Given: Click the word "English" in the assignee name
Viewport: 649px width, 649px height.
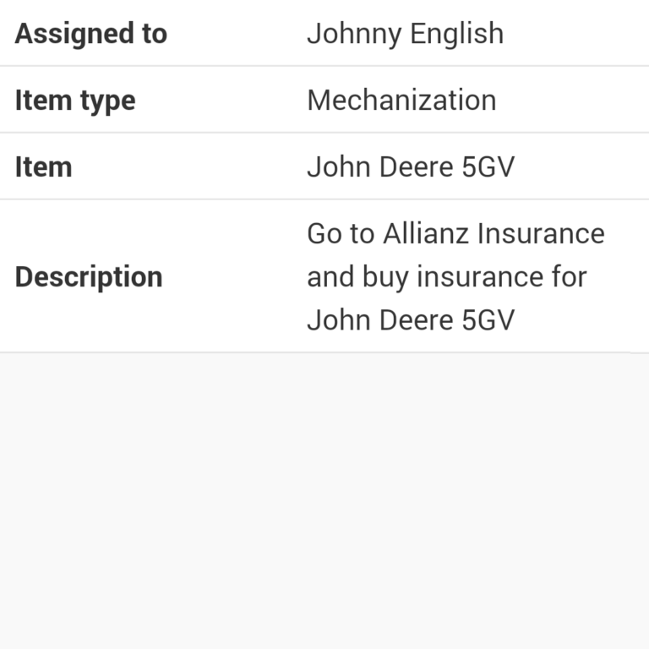Looking at the screenshot, I should pos(457,34).
